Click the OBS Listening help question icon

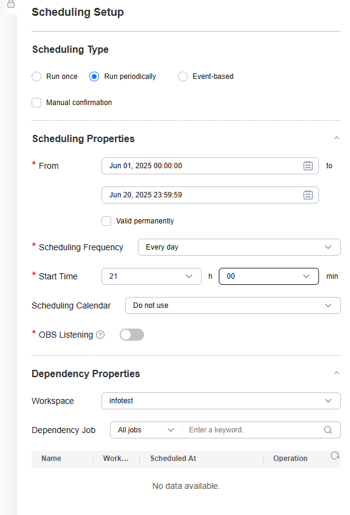pos(100,335)
